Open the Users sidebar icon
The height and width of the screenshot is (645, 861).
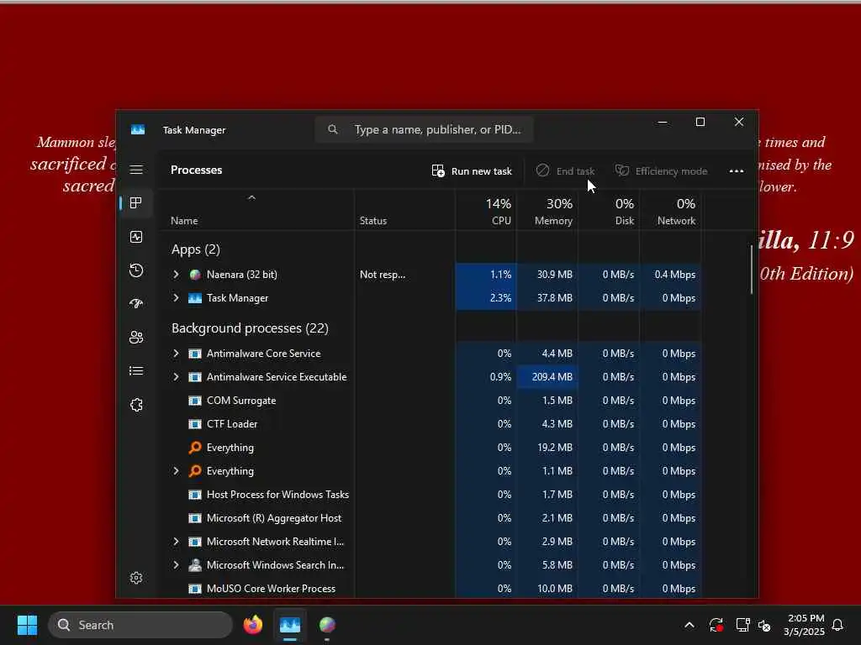136,338
